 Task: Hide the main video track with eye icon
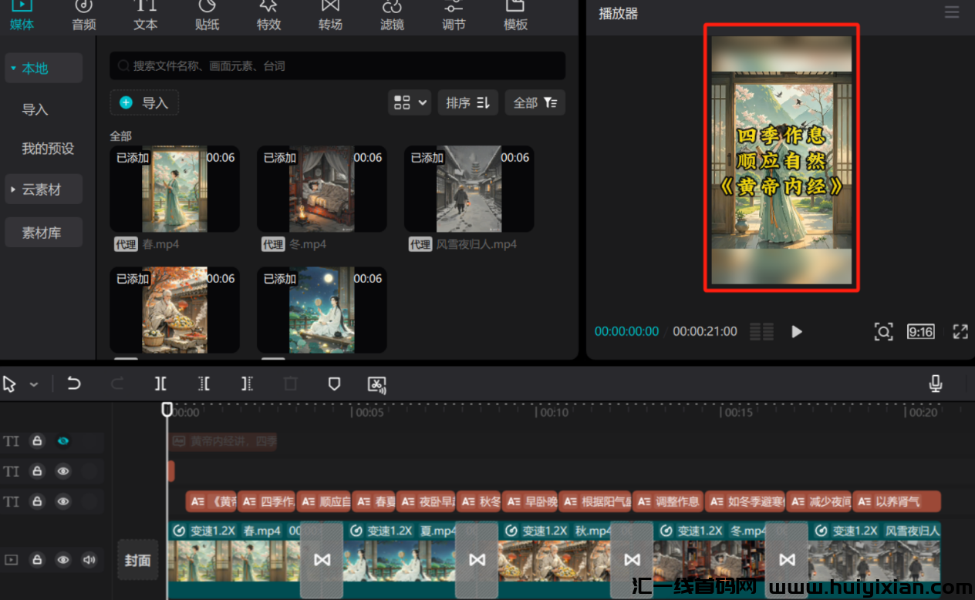63,560
